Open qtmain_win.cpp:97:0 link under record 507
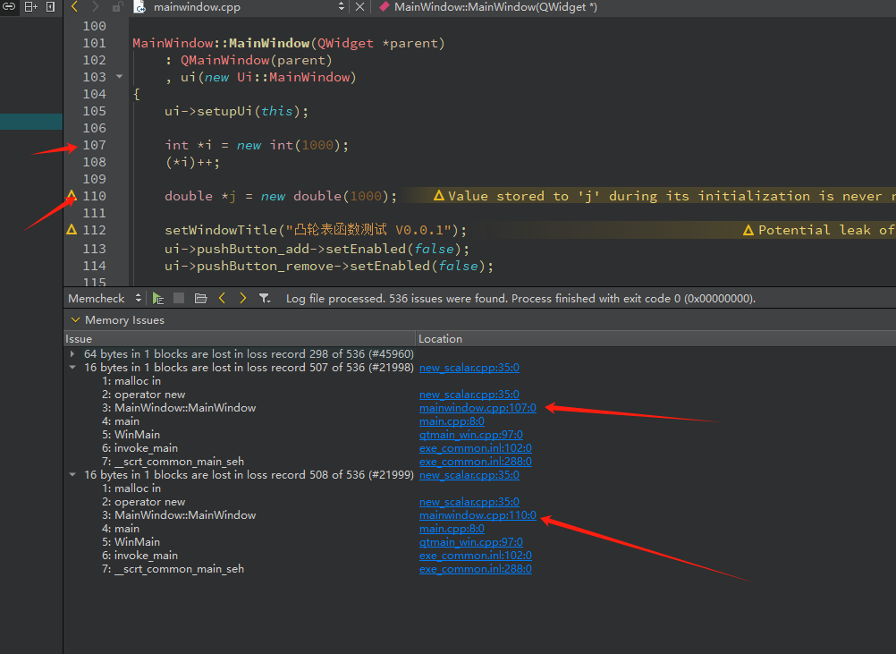The height and width of the screenshot is (654, 896). [471, 435]
